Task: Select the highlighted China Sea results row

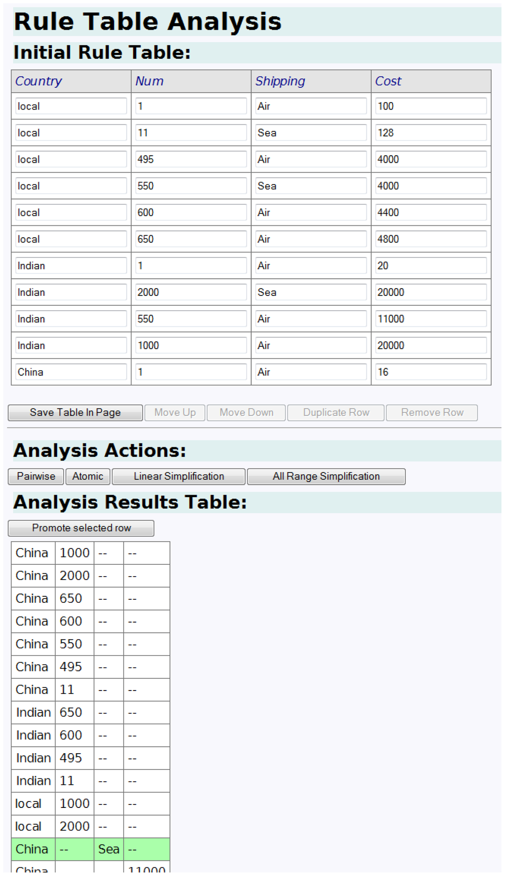Action: click(90, 849)
